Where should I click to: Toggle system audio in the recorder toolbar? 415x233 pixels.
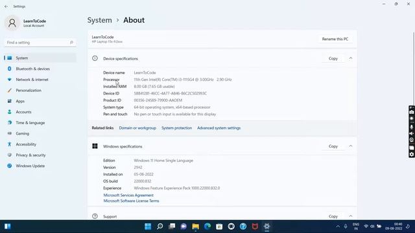click(412, 134)
